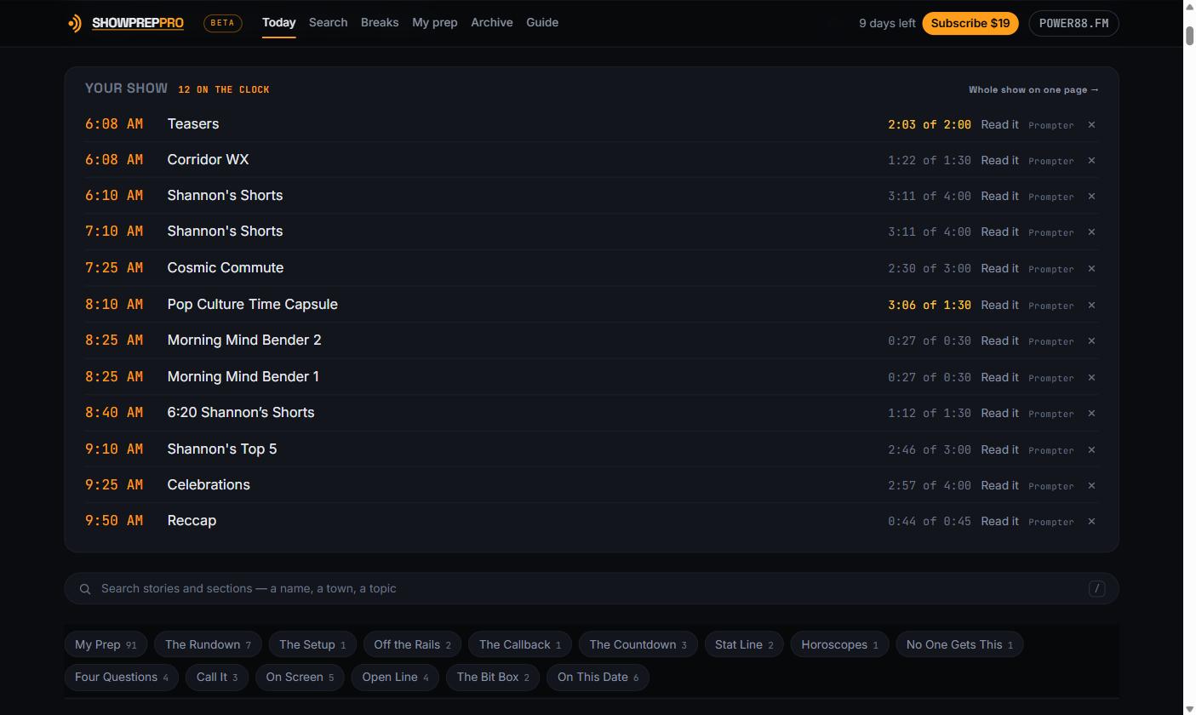Read it for Cosmic Commute
Image resolution: width=1196 pixels, height=715 pixels.
pyautogui.click(x=999, y=268)
